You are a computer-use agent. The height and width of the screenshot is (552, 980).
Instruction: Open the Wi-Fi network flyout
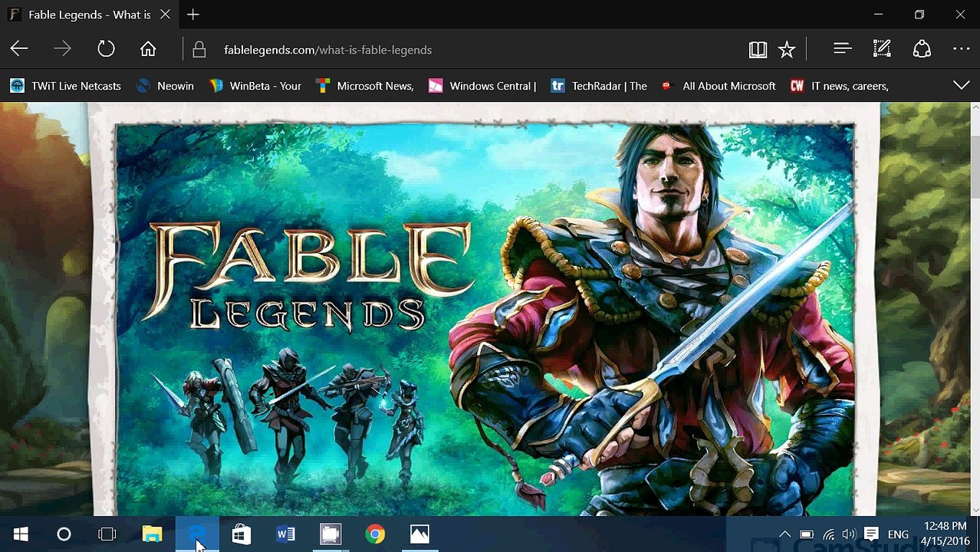click(x=828, y=534)
